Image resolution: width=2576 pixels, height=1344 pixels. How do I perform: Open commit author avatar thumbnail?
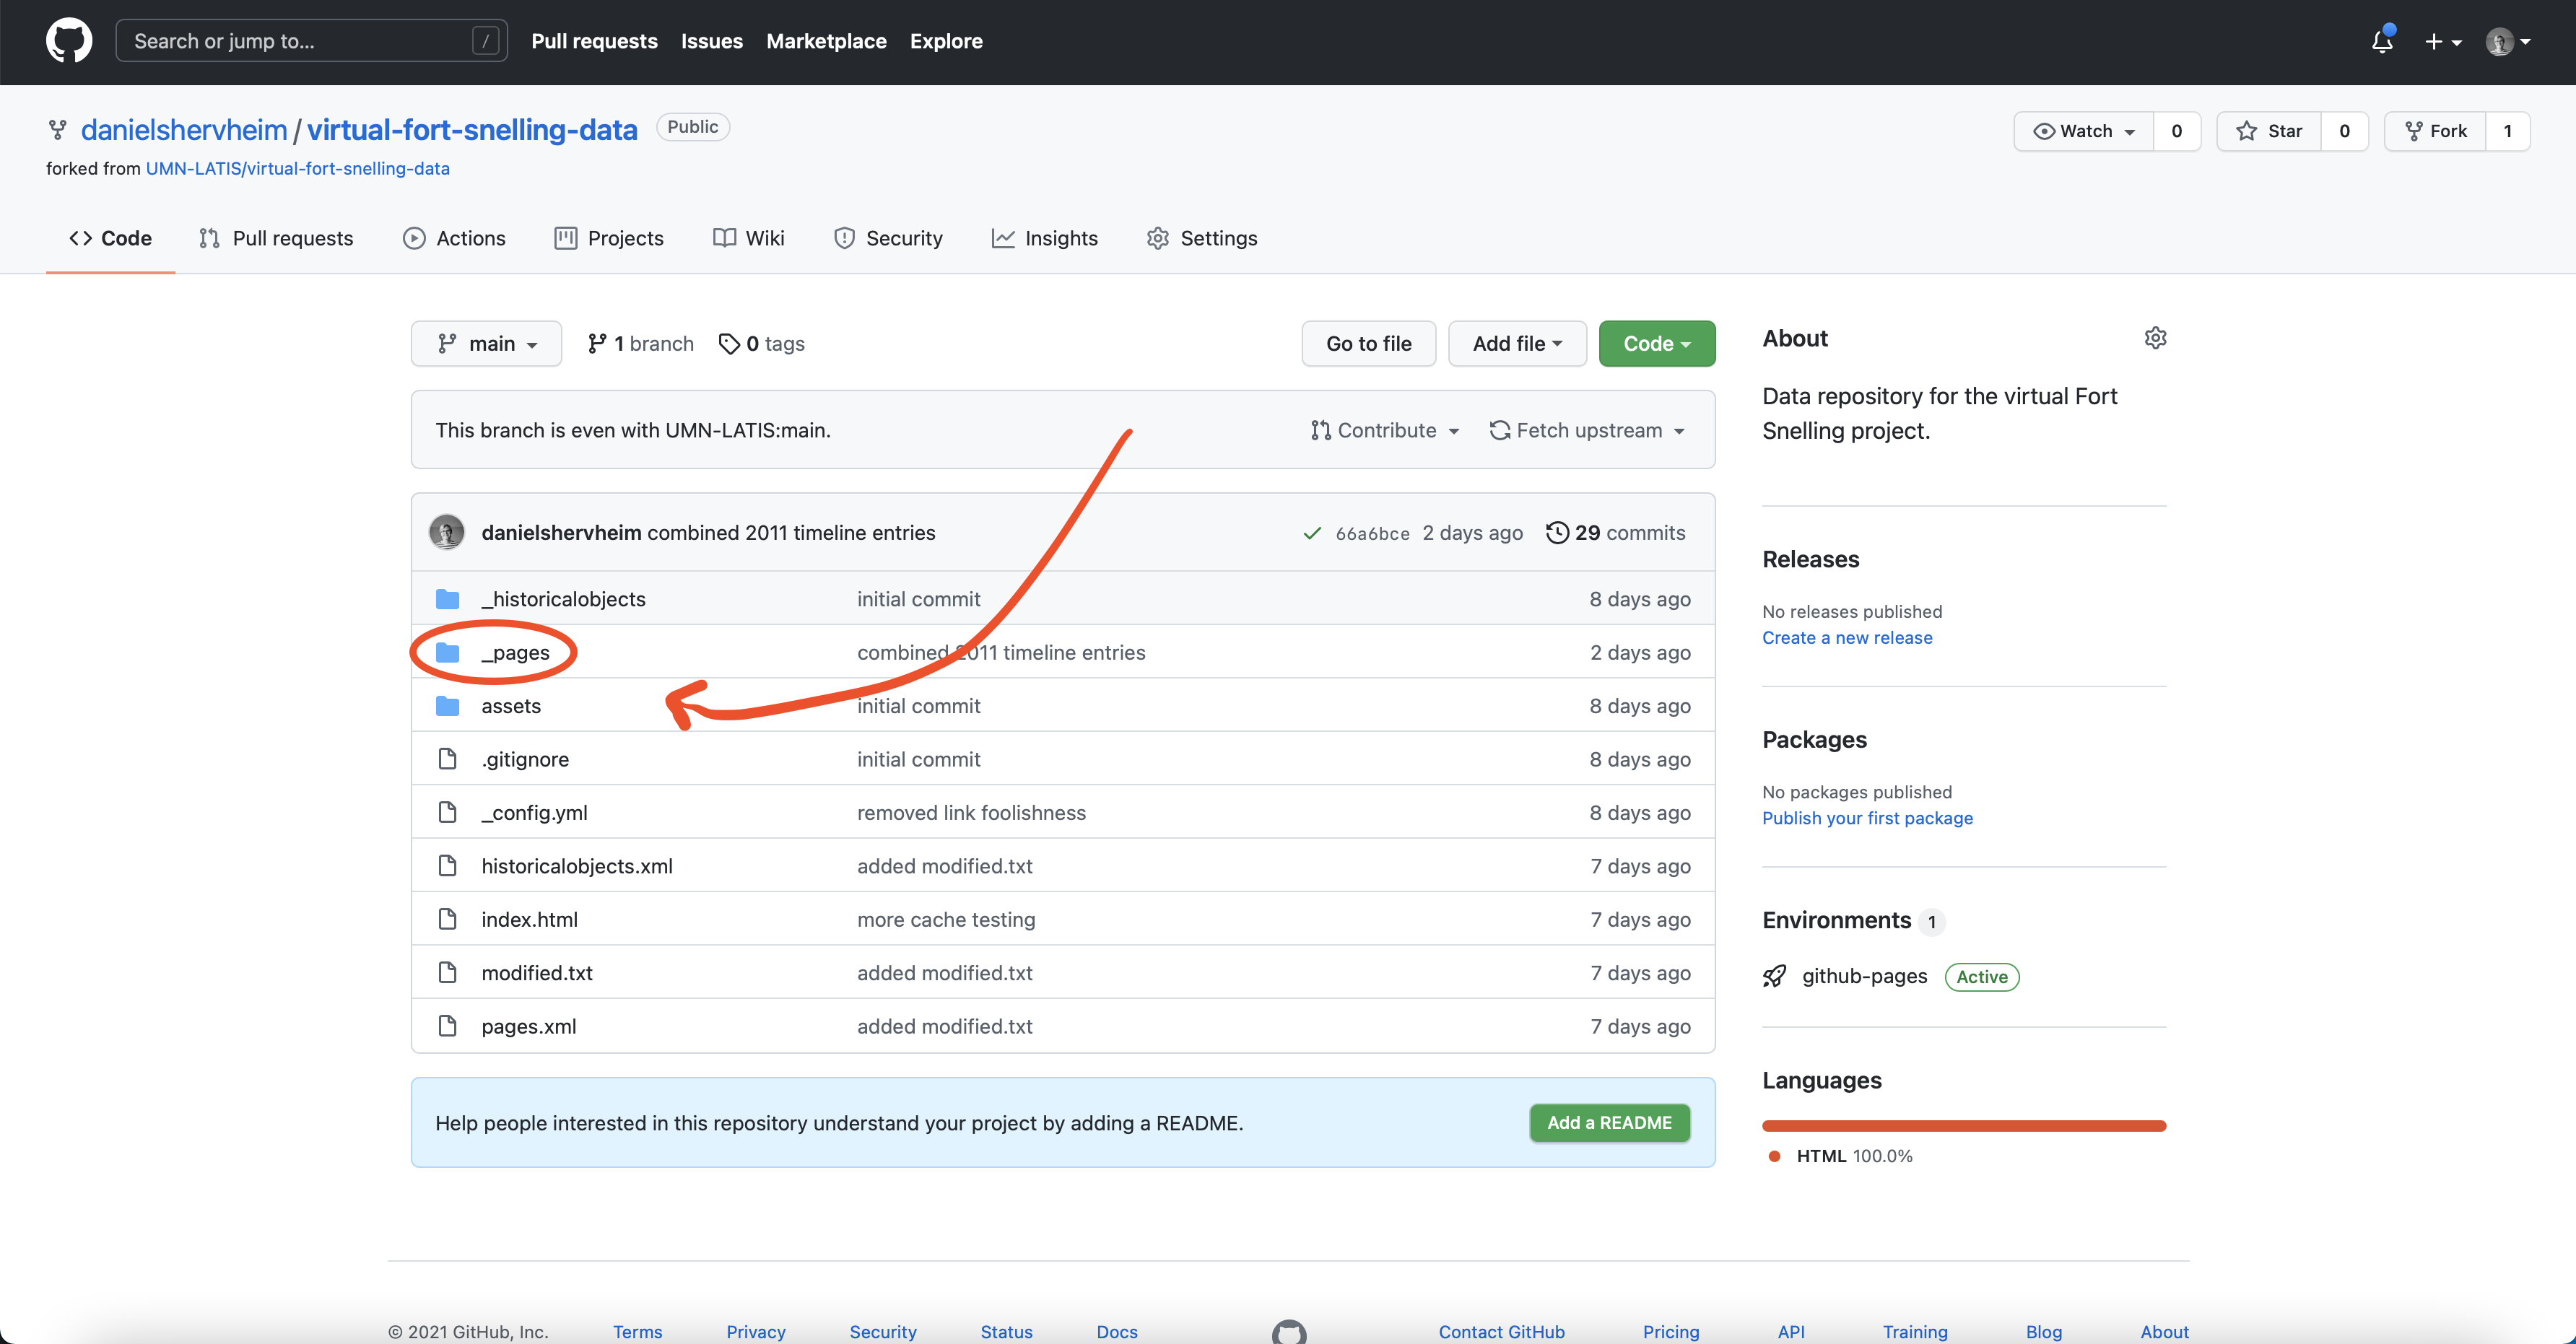pyautogui.click(x=446, y=532)
